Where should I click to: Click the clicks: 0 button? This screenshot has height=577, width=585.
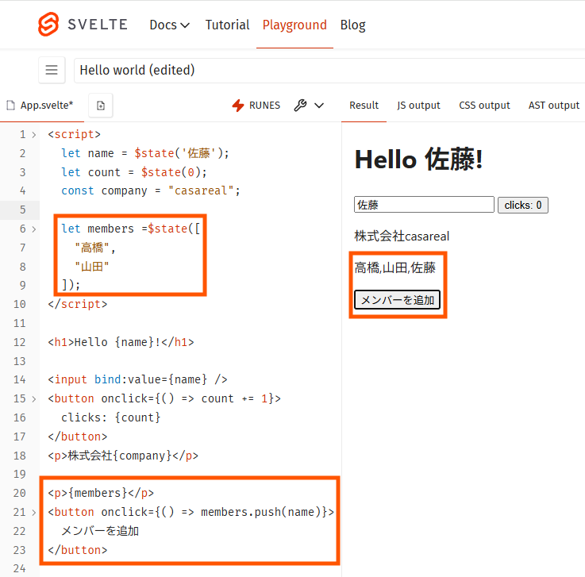click(523, 205)
